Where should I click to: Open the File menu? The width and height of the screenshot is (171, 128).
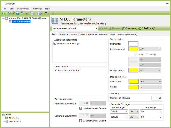5,9
